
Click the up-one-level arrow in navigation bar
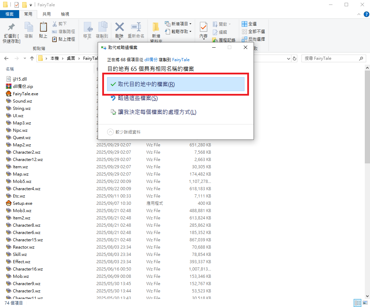32,58
